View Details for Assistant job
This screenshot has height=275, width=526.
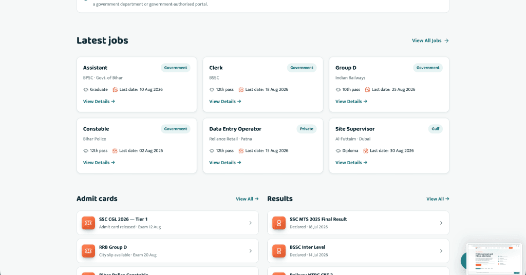coord(99,102)
